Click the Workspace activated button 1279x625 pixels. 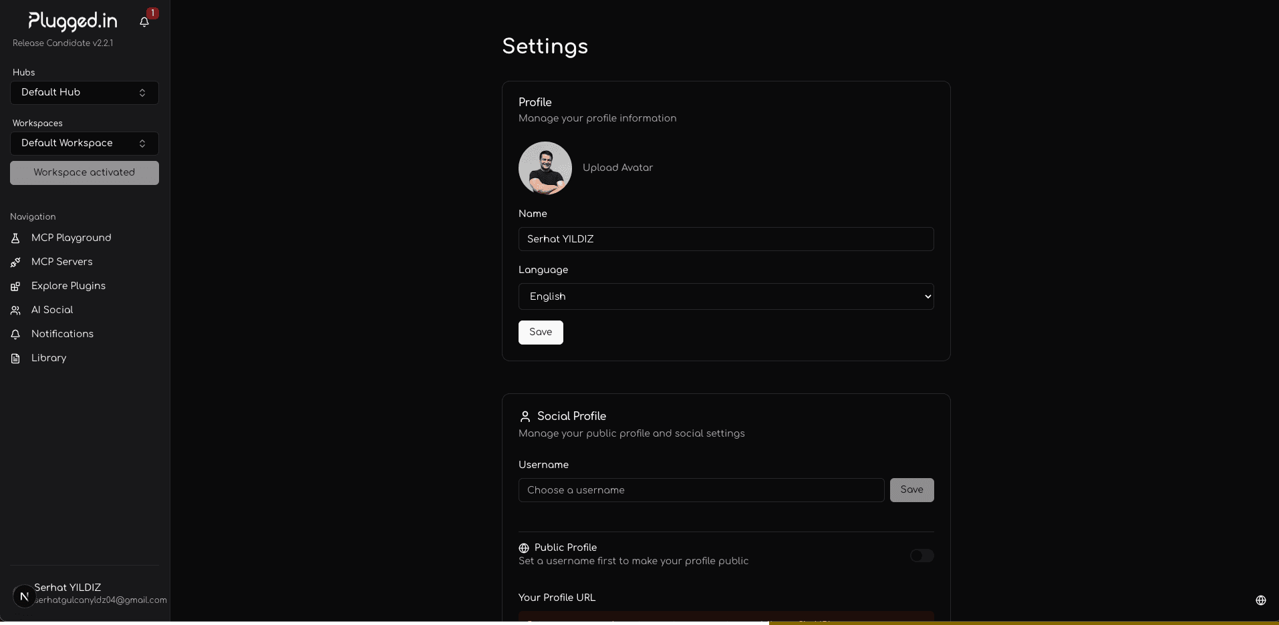point(84,173)
